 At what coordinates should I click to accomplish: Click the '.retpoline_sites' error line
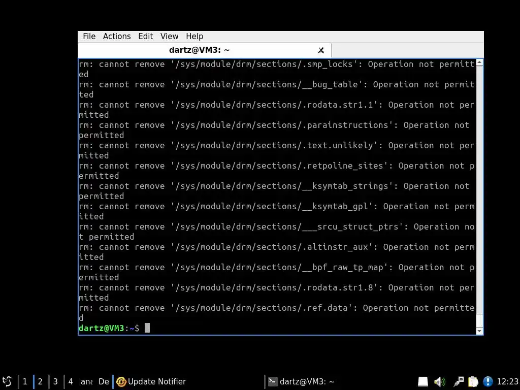pyautogui.click(x=277, y=171)
